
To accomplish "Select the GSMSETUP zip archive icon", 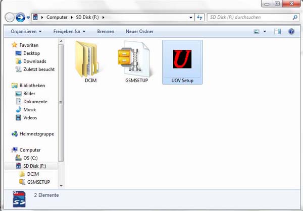I will pyautogui.click(x=136, y=59).
